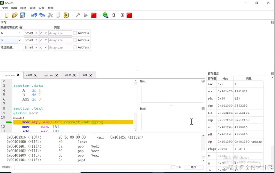Click the Step into debug icon
This screenshot has width=275, height=173.
point(122,15)
